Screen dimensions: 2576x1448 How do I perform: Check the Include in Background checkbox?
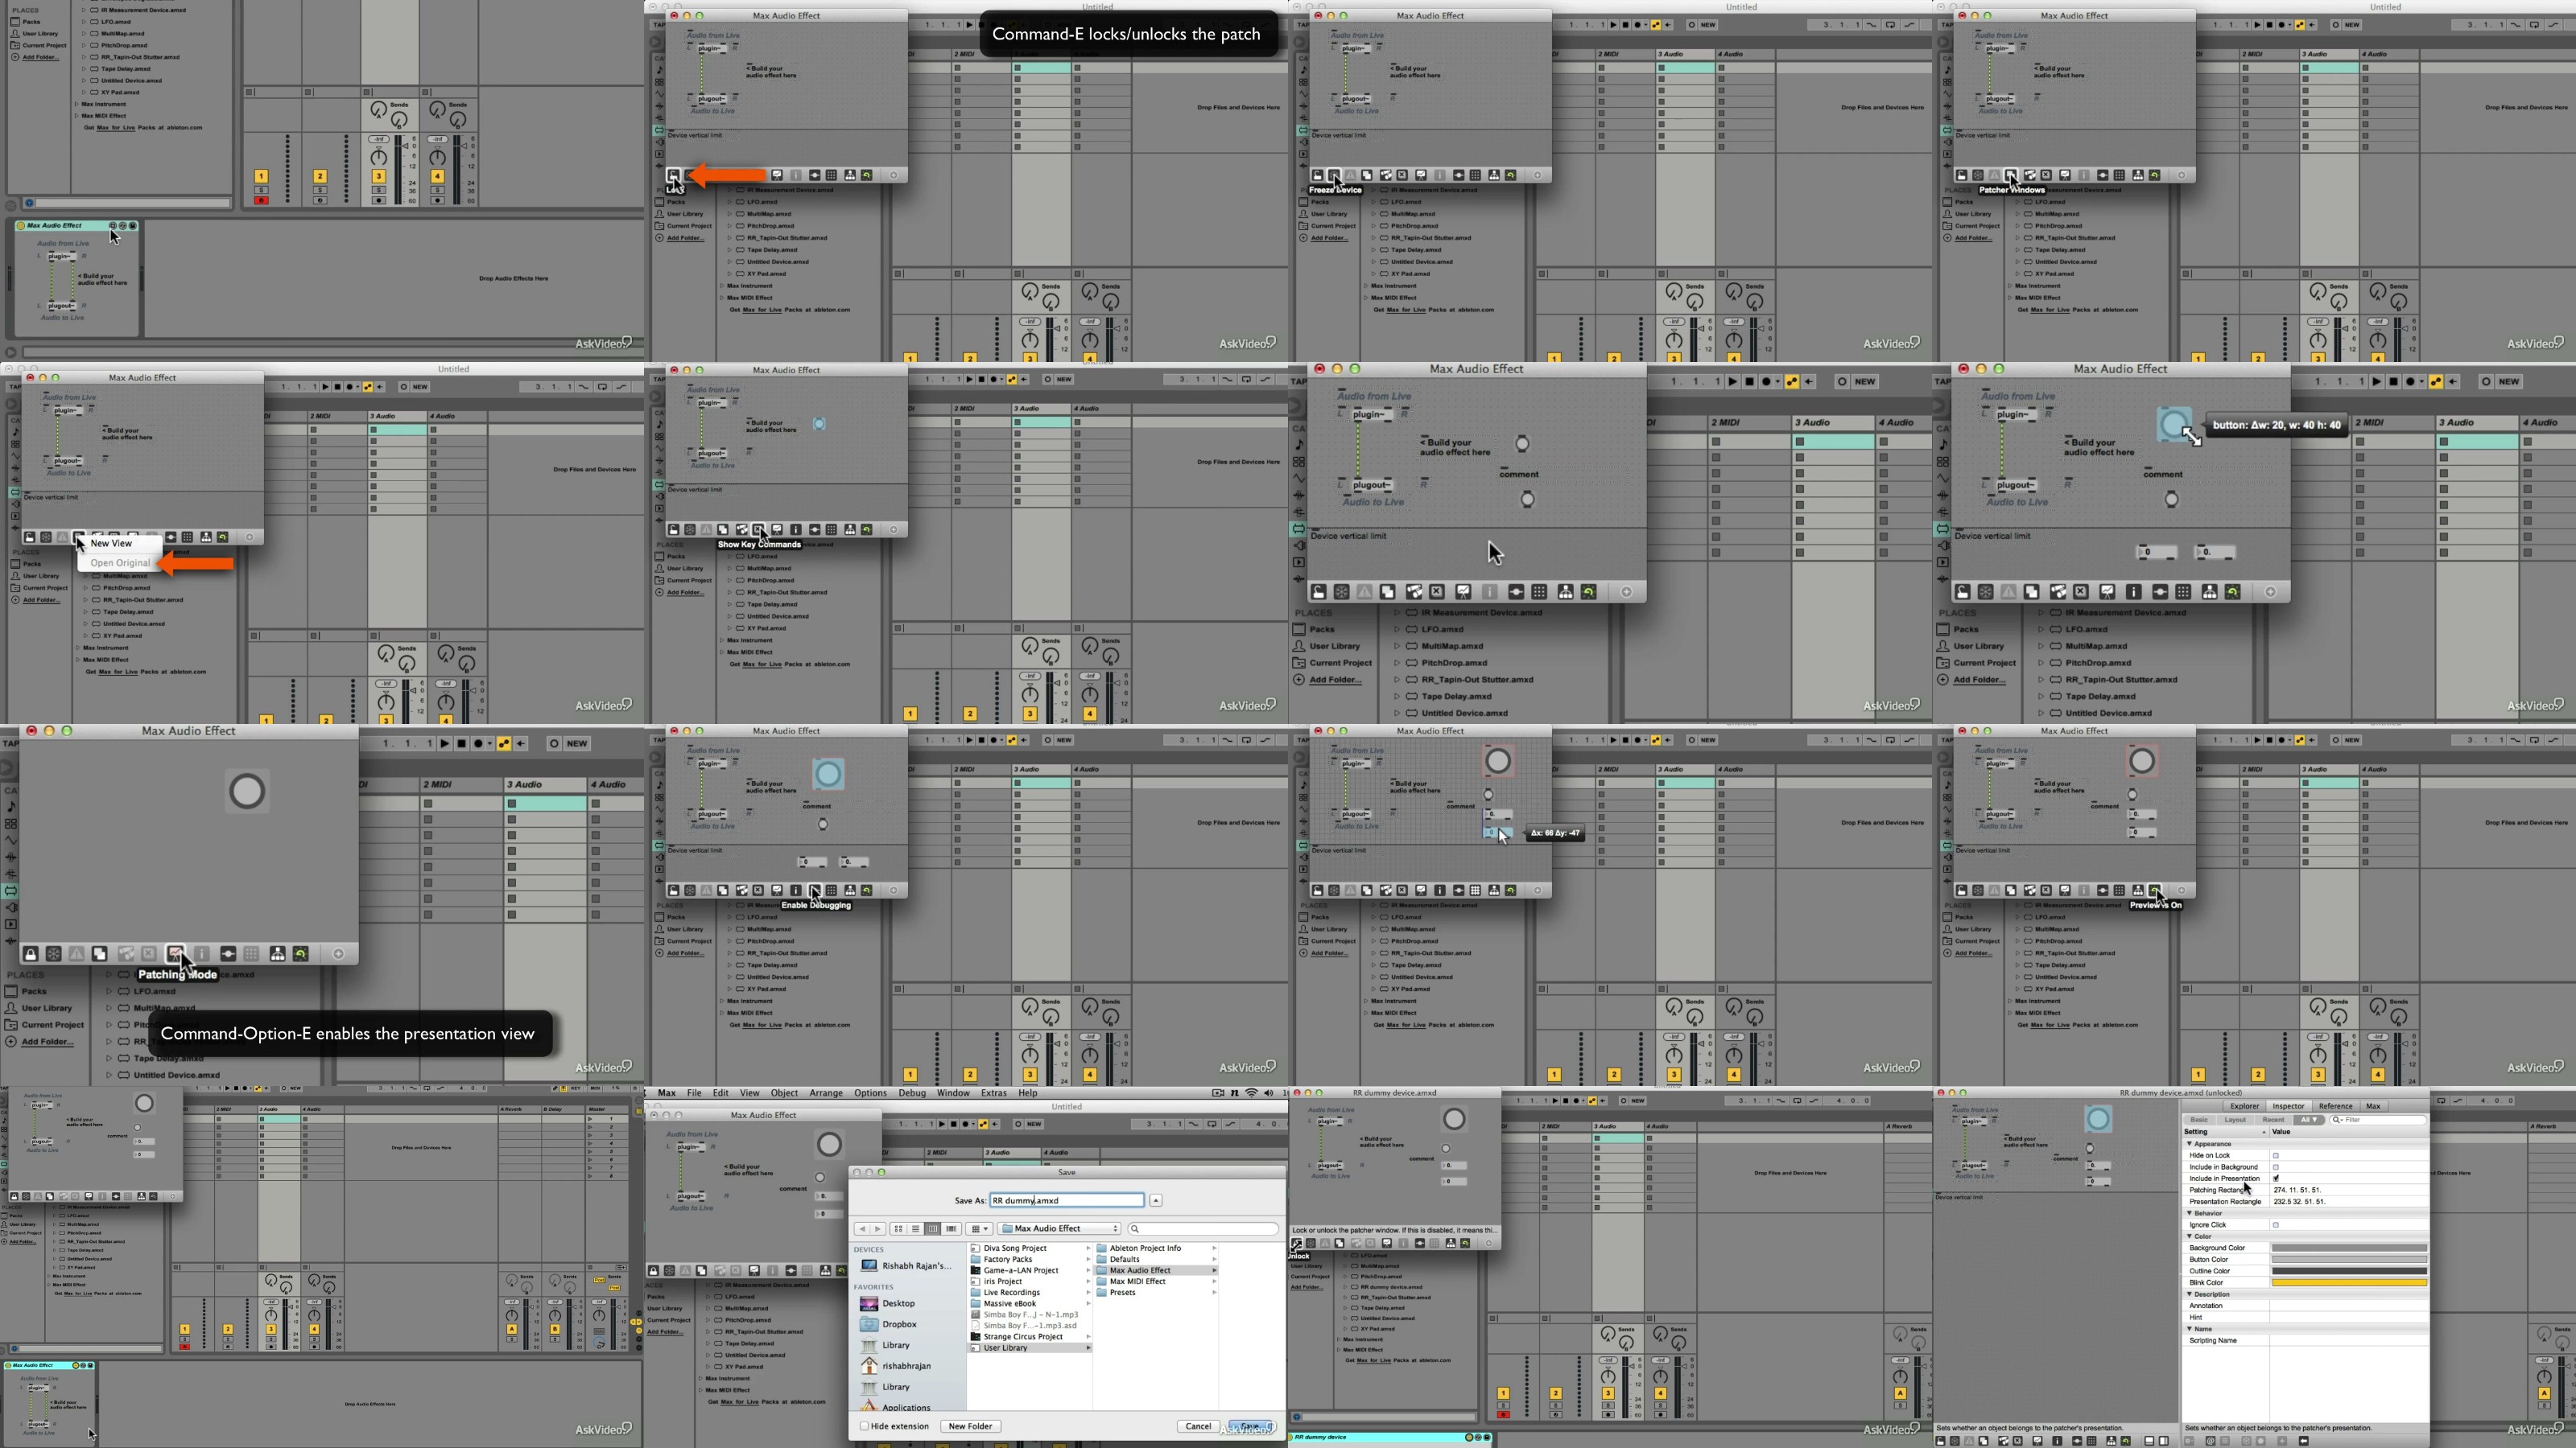pyautogui.click(x=2276, y=1167)
